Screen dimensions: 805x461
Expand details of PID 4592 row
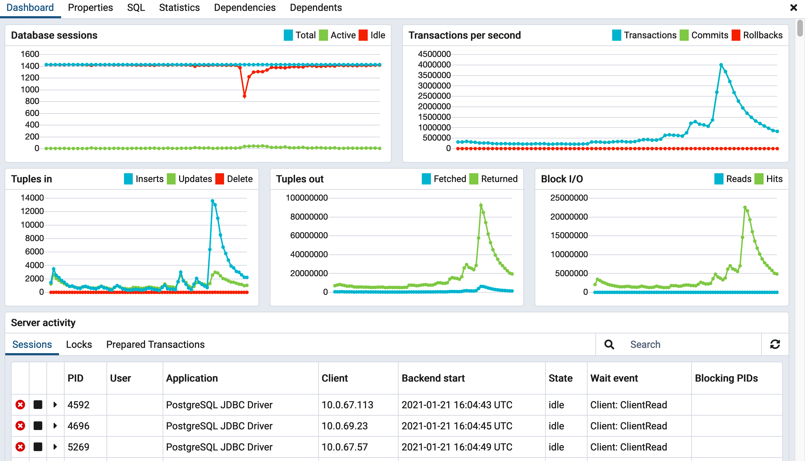point(55,405)
